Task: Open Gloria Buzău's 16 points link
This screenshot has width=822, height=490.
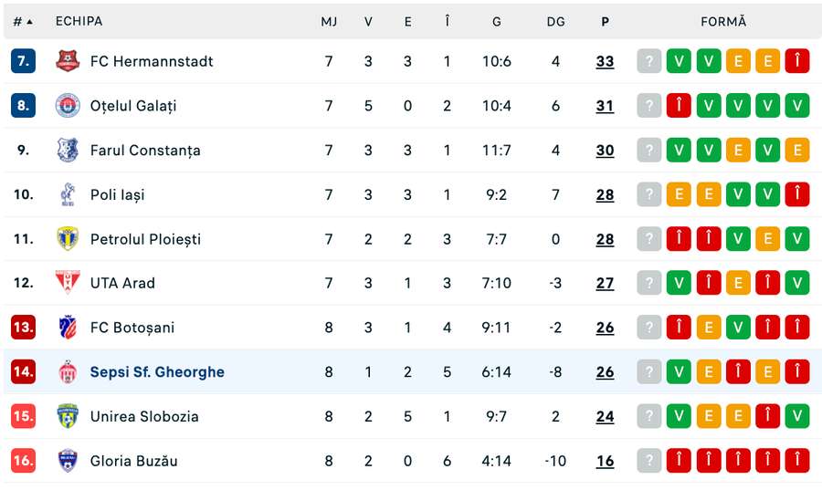Action: pos(605,461)
